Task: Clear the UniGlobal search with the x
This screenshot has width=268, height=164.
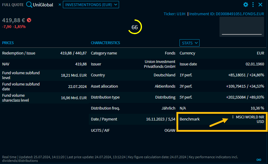Action: (x=60, y=5)
